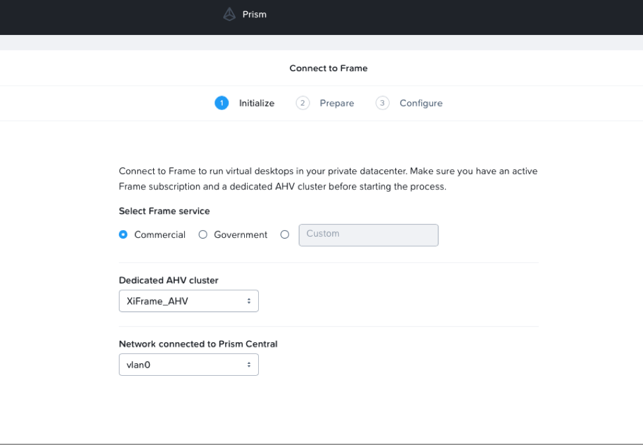Viewport: 643px width, 445px height.
Task: Click the Connect to Frame heading
Action: pos(328,68)
